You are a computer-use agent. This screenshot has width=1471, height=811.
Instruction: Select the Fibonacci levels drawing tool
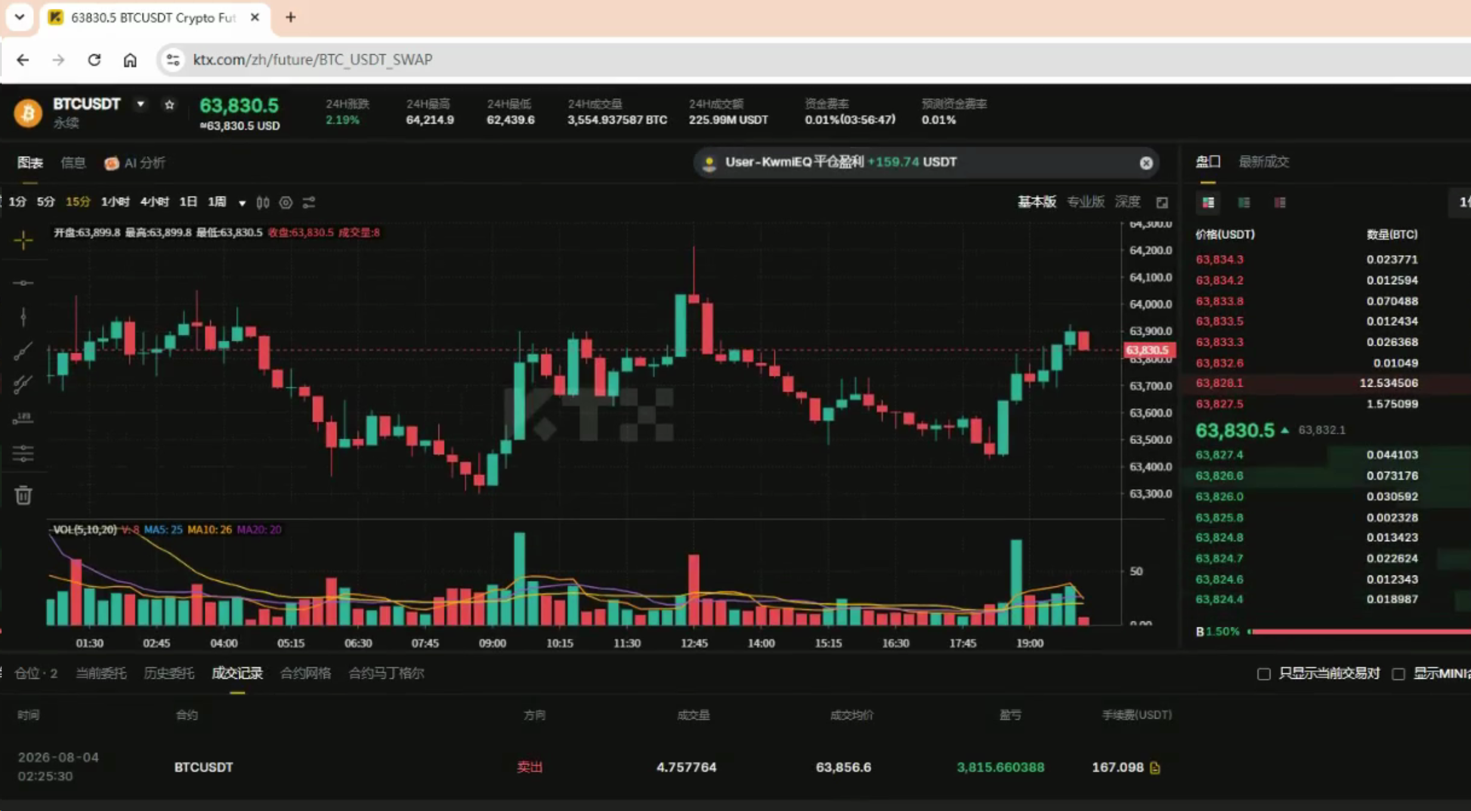[x=23, y=453]
